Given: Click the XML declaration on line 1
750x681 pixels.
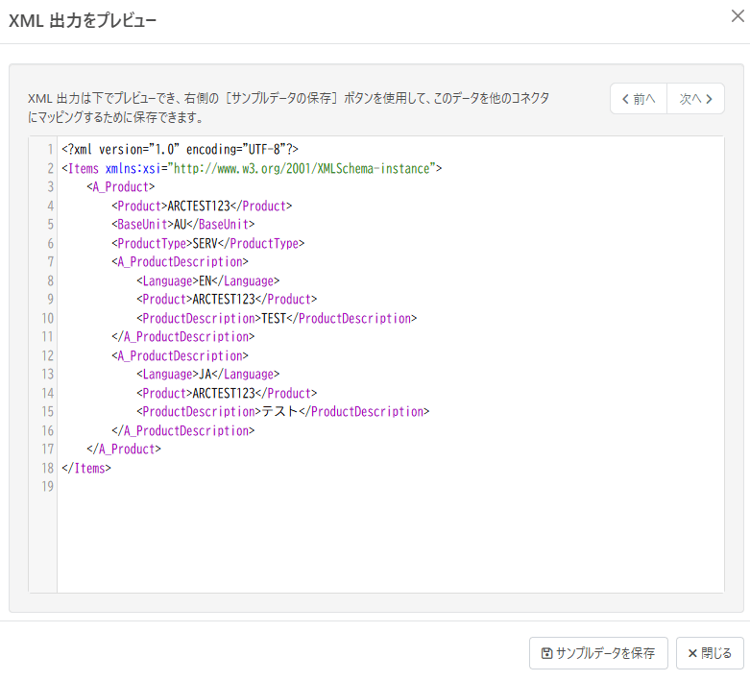Looking at the screenshot, I should point(180,149).
